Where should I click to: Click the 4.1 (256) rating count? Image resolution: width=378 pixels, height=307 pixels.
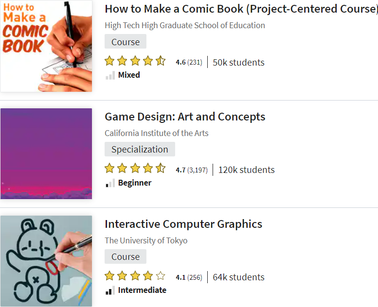(189, 277)
